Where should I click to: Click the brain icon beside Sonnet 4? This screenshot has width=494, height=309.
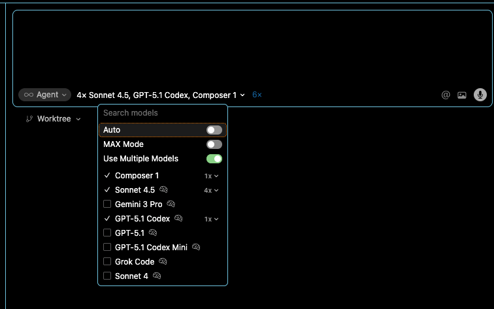click(x=157, y=276)
